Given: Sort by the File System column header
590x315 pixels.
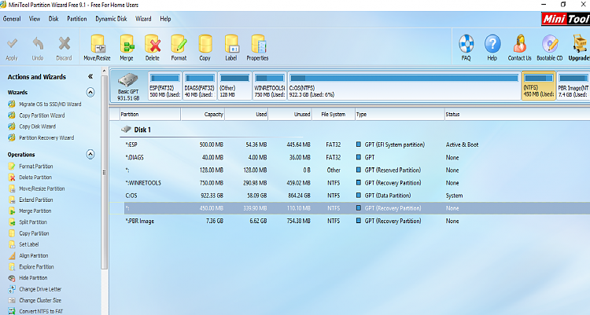Looking at the screenshot, I should click(x=334, y=114).
